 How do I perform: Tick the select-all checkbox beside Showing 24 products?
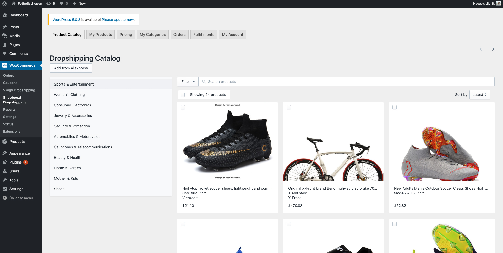coord(183,95)
